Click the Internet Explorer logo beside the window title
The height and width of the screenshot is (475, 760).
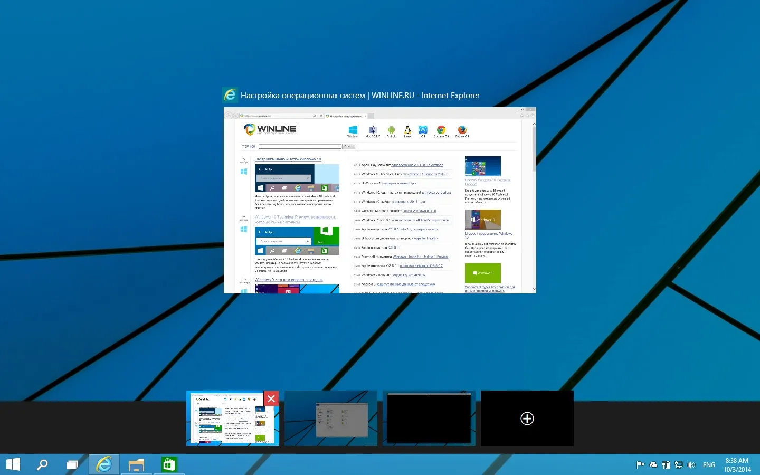click(230, 95)
